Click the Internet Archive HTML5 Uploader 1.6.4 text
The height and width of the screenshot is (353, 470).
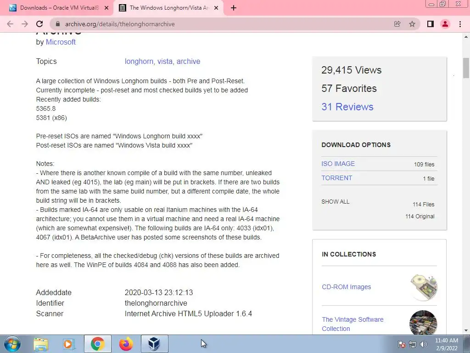[x=188, y=313]
